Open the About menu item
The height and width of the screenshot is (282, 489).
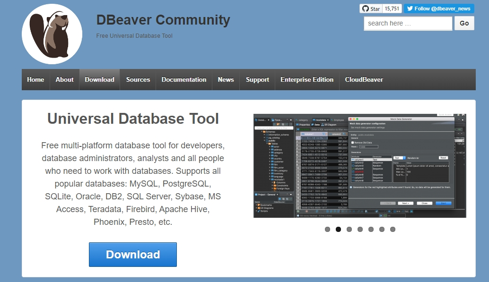[x=65, y=80]
